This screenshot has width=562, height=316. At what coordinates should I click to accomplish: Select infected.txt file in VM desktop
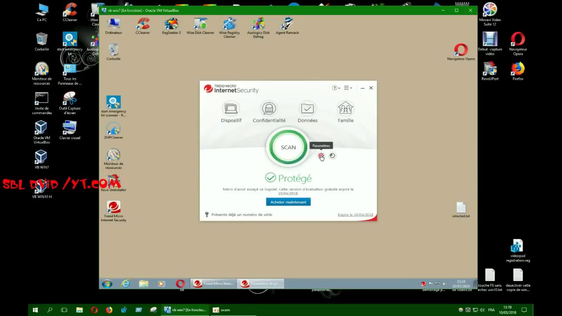(461, 210)
